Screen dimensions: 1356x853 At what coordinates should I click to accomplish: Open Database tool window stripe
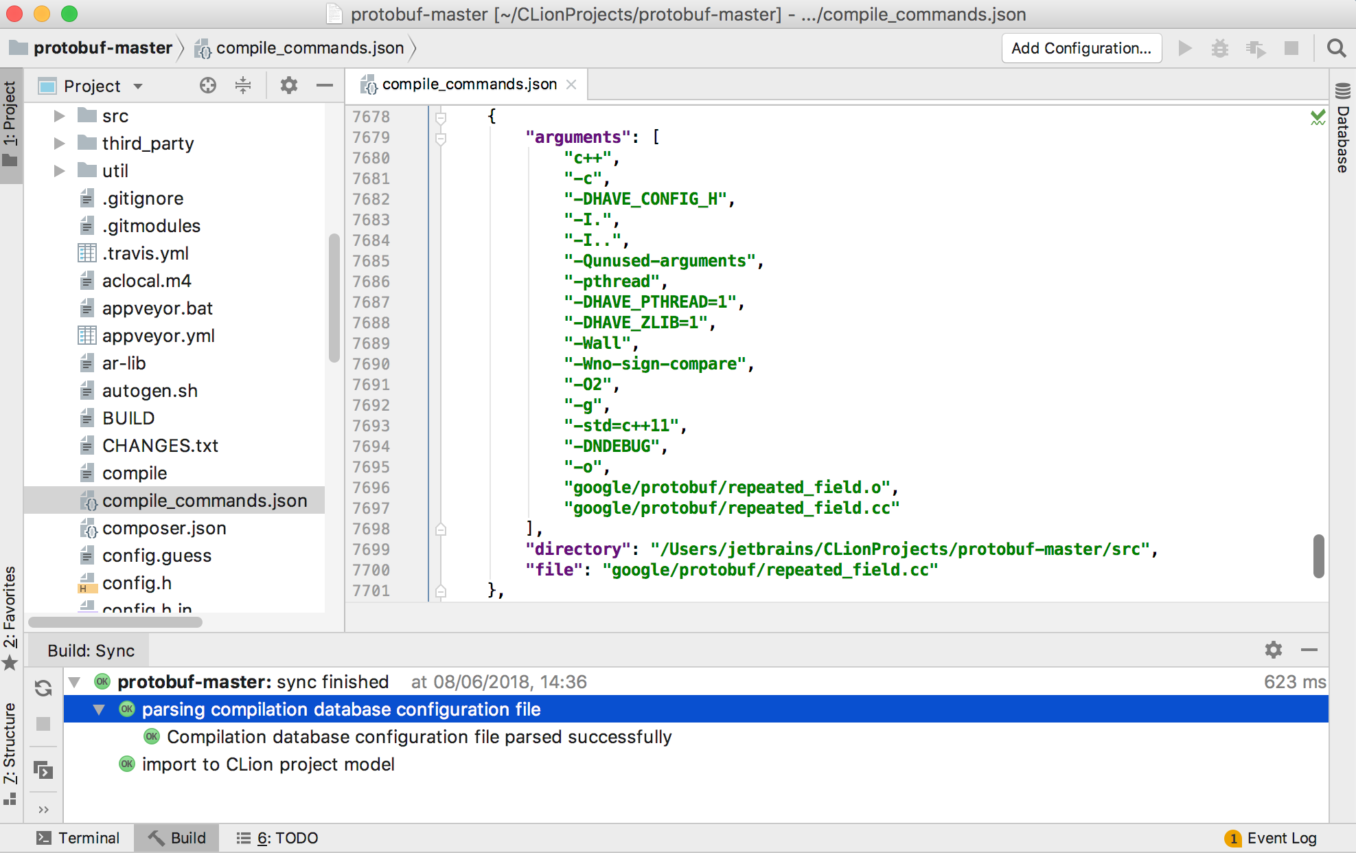(1343, 129)
